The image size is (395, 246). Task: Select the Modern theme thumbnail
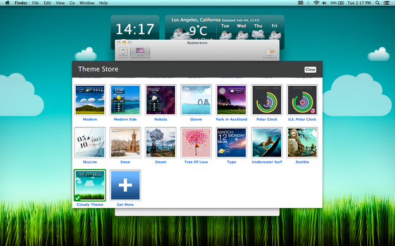pos(90,100)
